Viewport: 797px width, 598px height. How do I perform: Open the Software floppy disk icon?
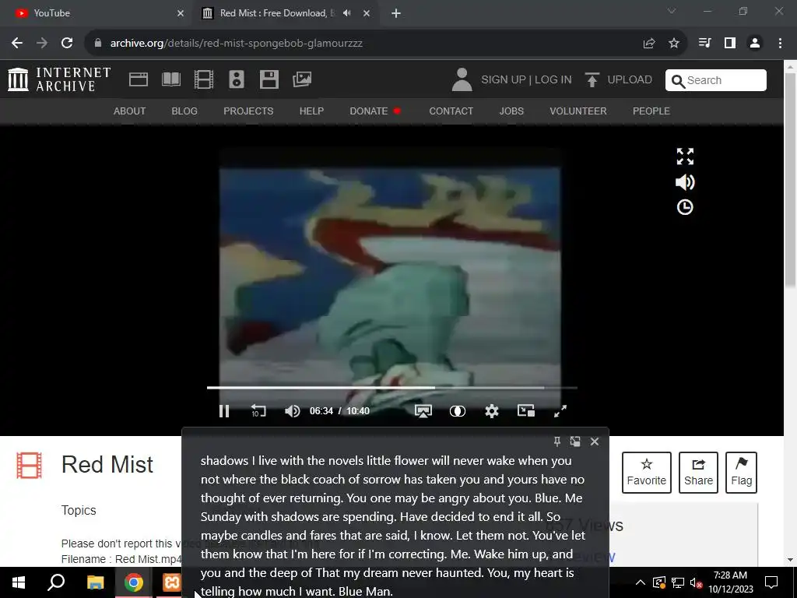(x=269, y=79)
